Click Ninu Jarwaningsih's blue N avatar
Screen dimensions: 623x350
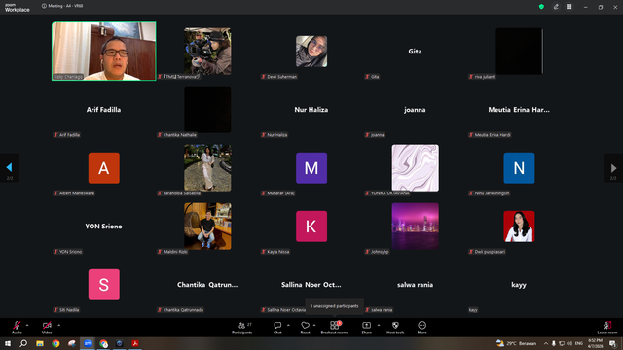tap(519, 168)
